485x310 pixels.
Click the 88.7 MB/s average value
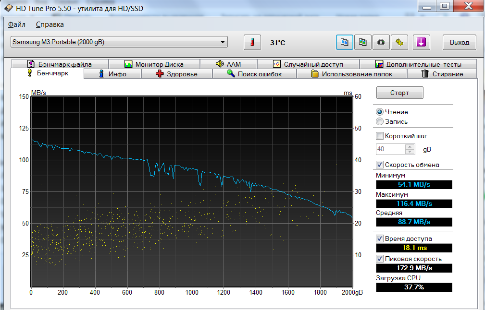414,222
